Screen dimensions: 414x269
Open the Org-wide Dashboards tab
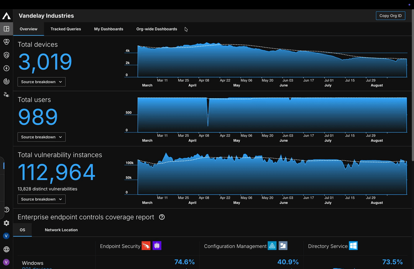coord(156,29)
